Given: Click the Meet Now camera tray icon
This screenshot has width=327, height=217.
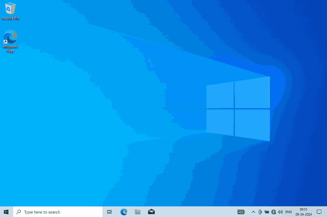Looking at the screenshot, I should click(x=260, y=212).
